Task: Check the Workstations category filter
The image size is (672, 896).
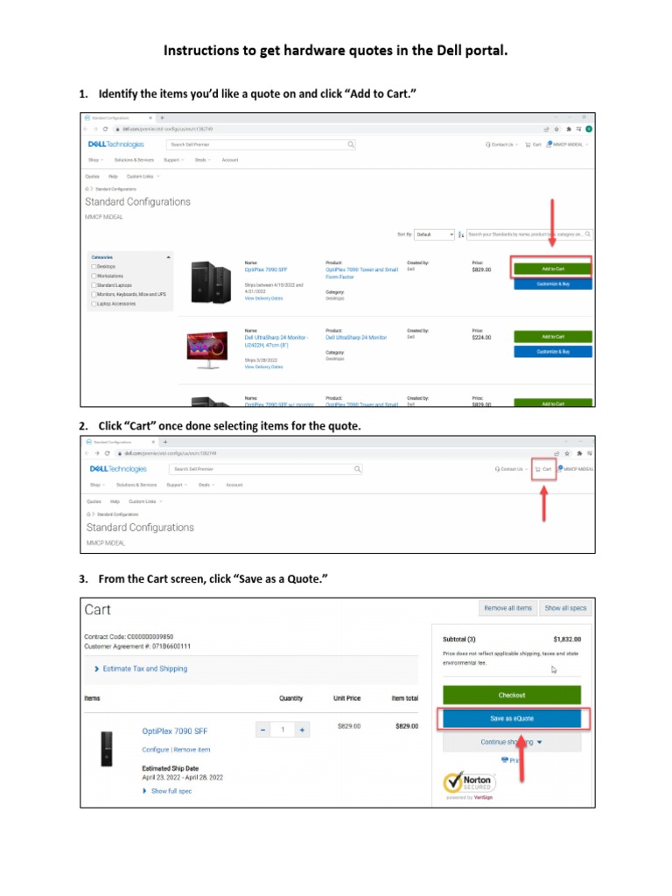Action: click(x=94, y=276)
